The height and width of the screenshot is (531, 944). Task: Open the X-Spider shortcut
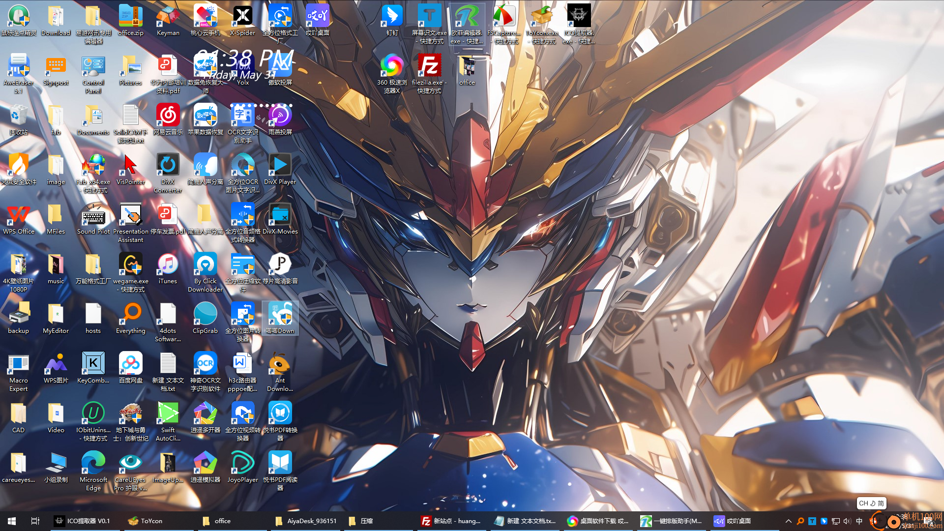coord(243,21)
